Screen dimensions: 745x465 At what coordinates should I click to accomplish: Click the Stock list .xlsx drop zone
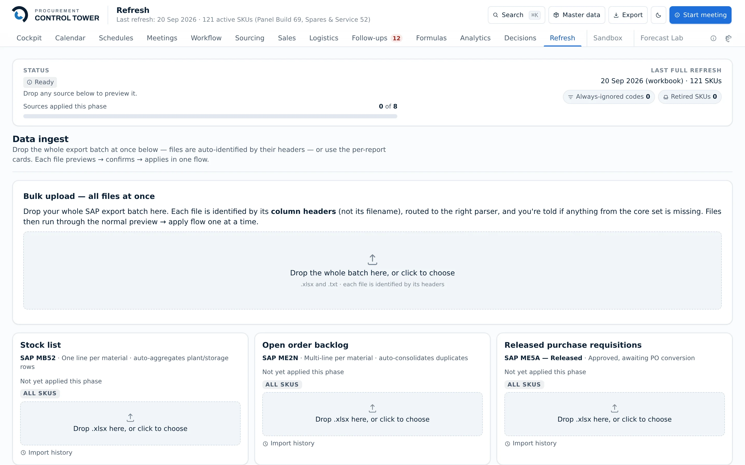(130, 423)
